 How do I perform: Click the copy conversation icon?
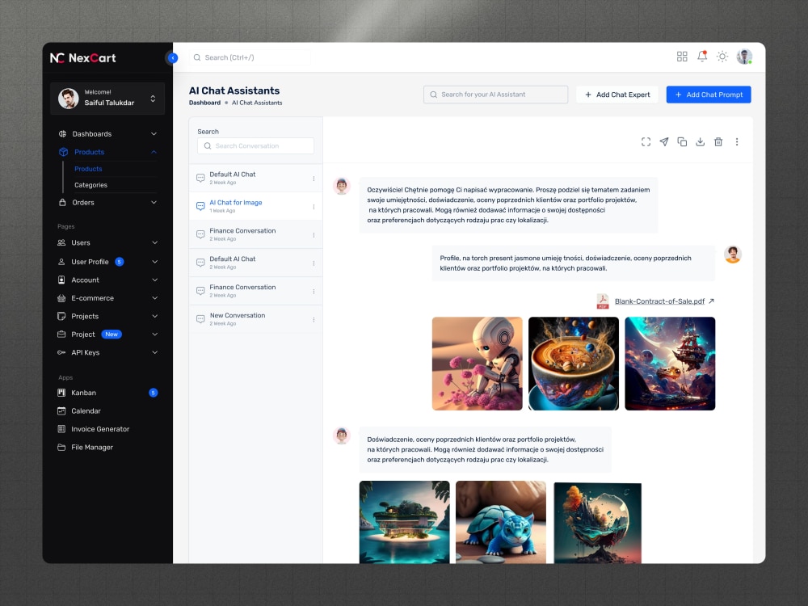(682, 141)
